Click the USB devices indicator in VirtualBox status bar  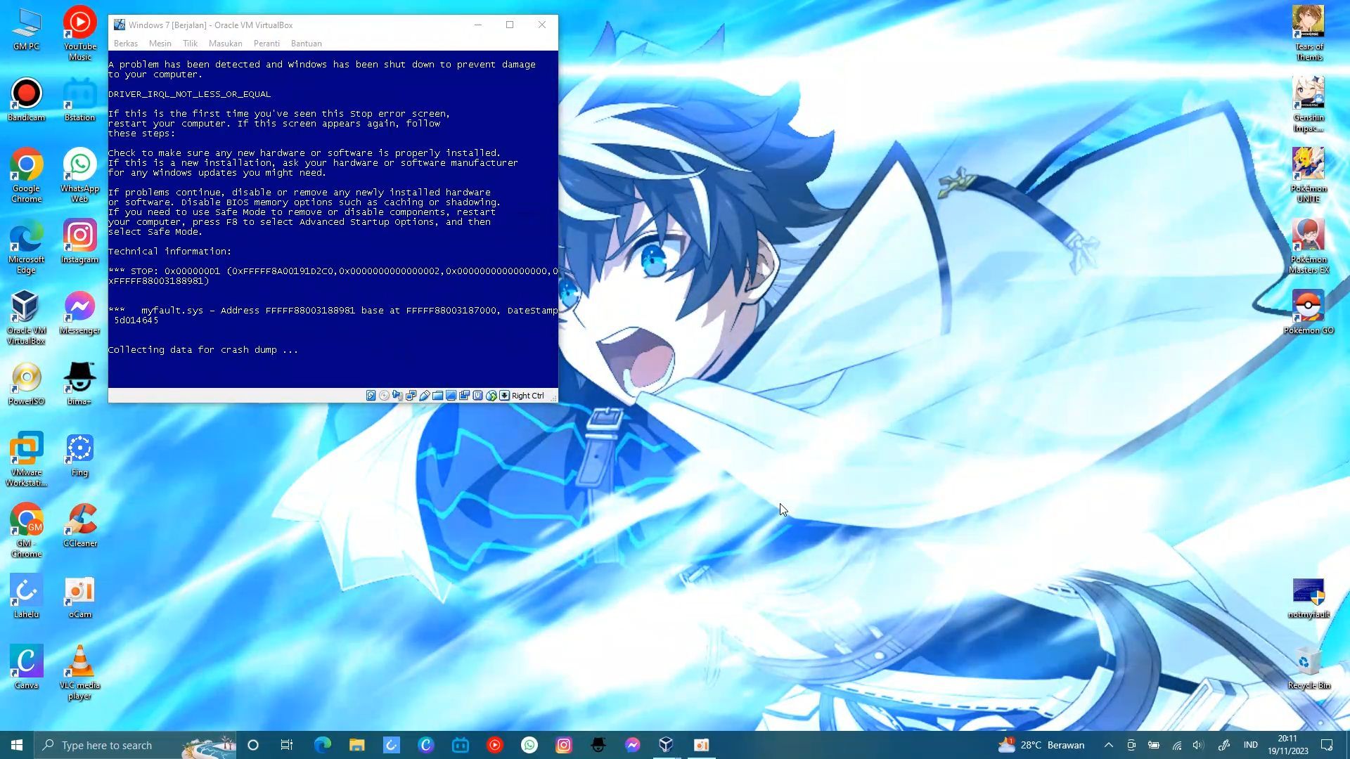(424, 396)
